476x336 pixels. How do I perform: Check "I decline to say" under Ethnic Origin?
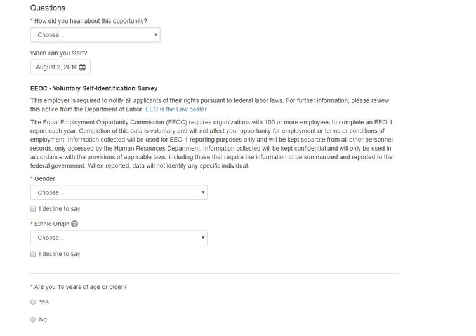[33, 254]
